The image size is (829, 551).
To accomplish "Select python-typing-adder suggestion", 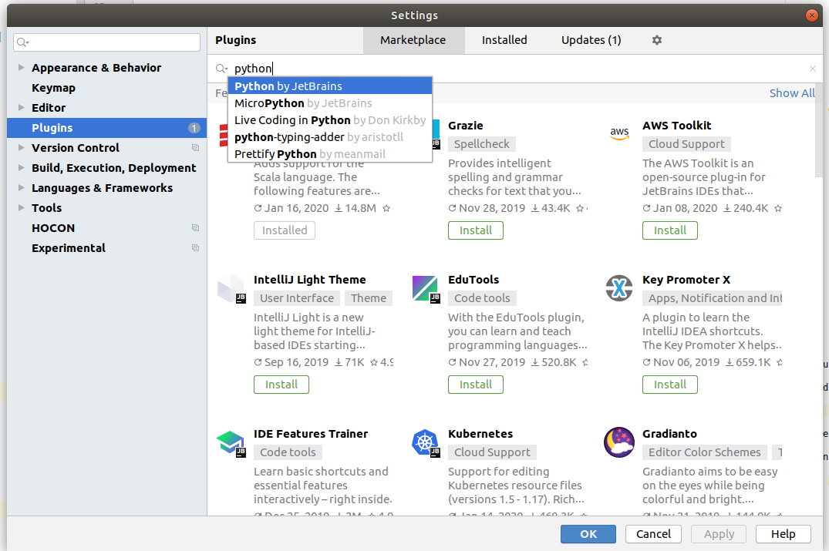I will point(330,137).
